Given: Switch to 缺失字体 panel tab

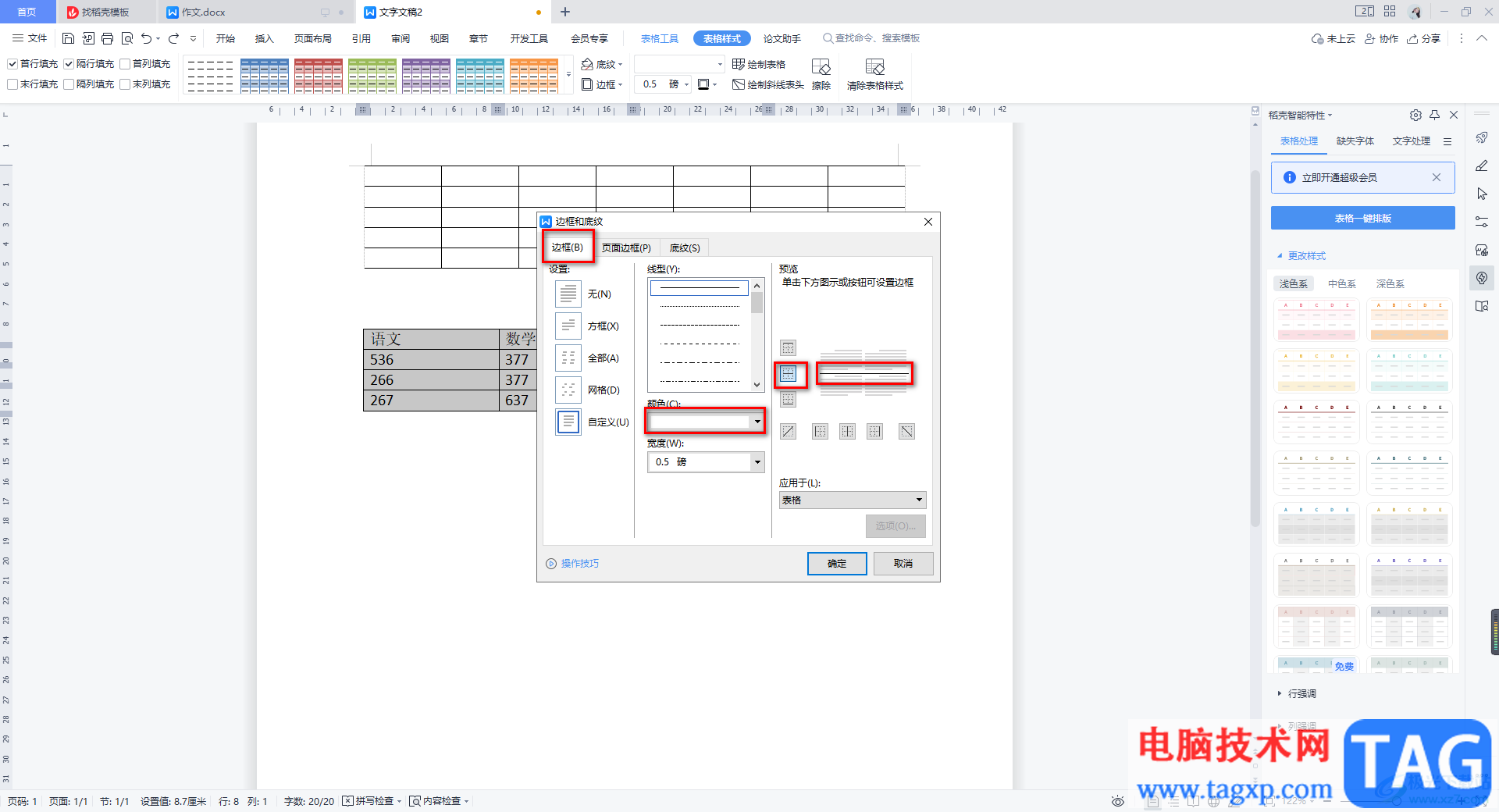Looking at the screenshot, I should pyautogui.click(x=1355, y=141).
